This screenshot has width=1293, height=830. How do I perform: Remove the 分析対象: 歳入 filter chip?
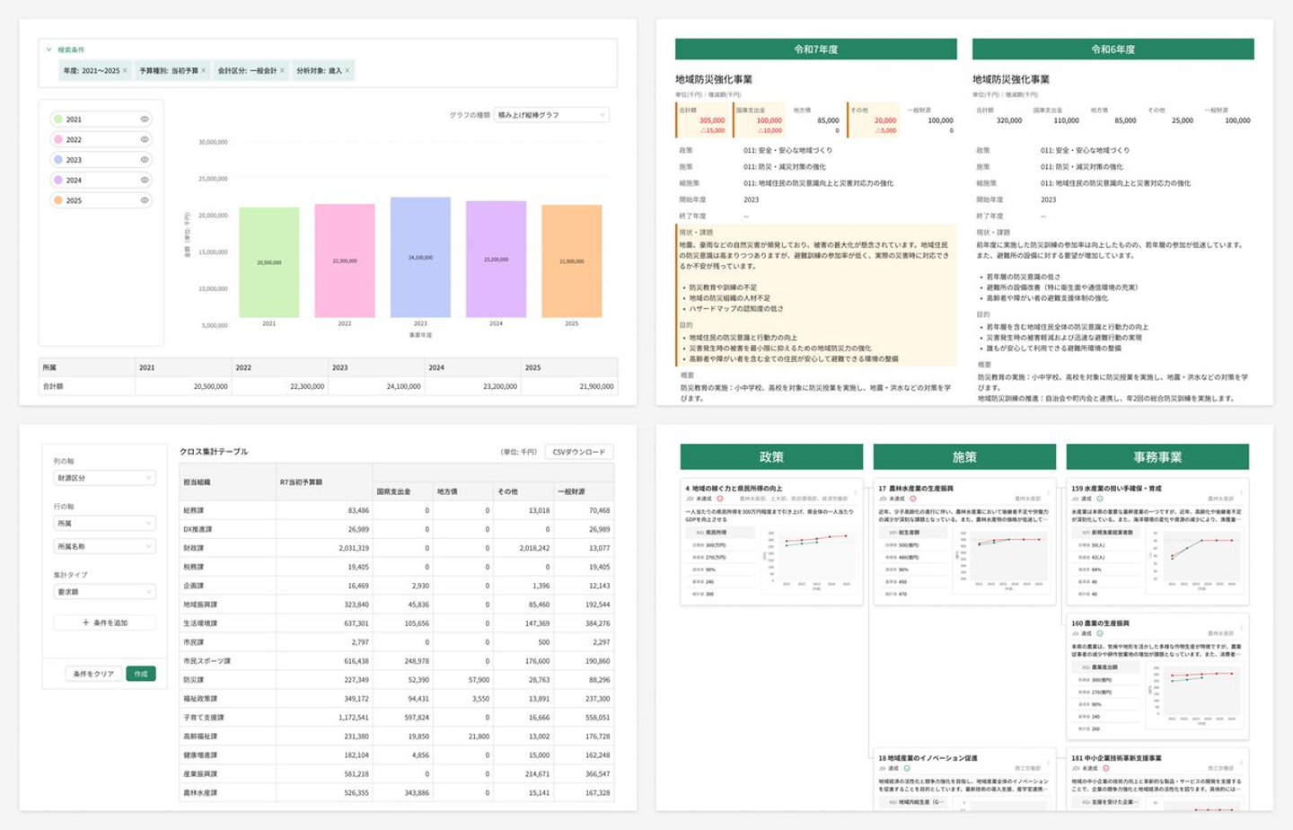coord(347,70)
